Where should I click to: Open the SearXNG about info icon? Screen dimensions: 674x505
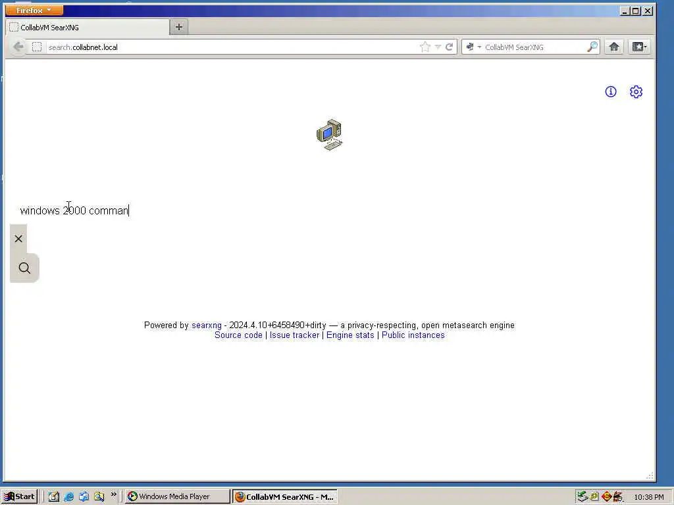click(610, 91)
